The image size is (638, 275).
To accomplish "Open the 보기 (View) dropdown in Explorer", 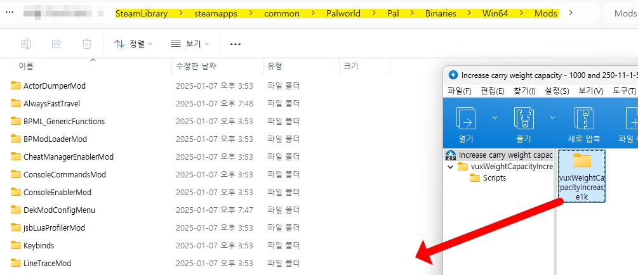I will tap(190, 44).
